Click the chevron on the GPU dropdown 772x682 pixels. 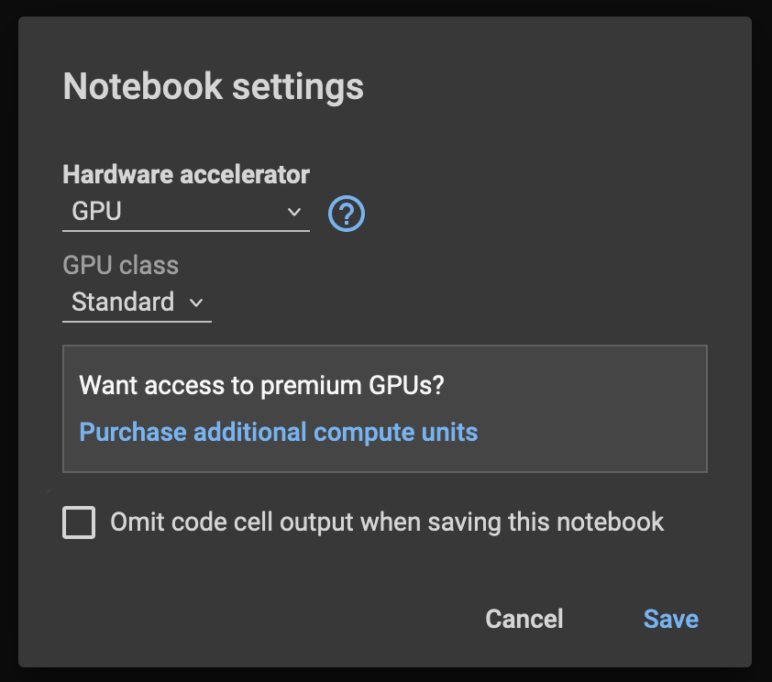(293, 212)
